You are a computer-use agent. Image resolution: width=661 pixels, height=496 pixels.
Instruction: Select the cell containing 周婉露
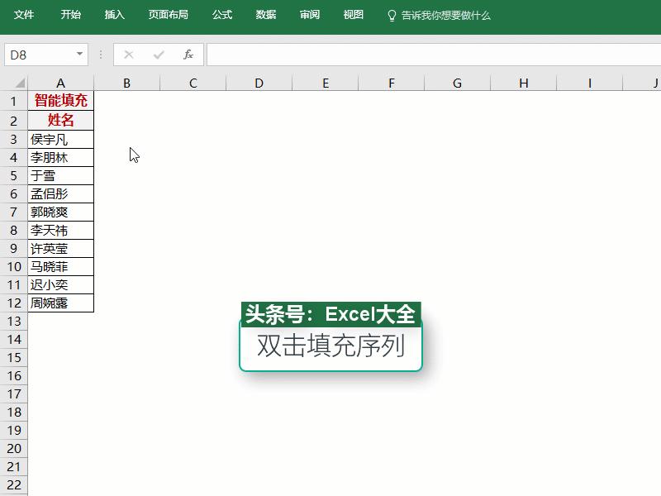point(60,303)
